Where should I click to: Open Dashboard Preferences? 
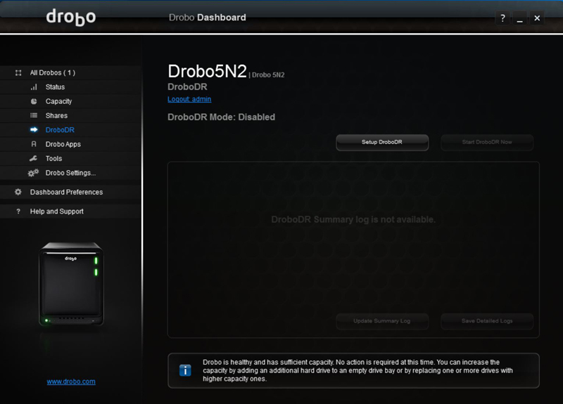click(66, 192)
